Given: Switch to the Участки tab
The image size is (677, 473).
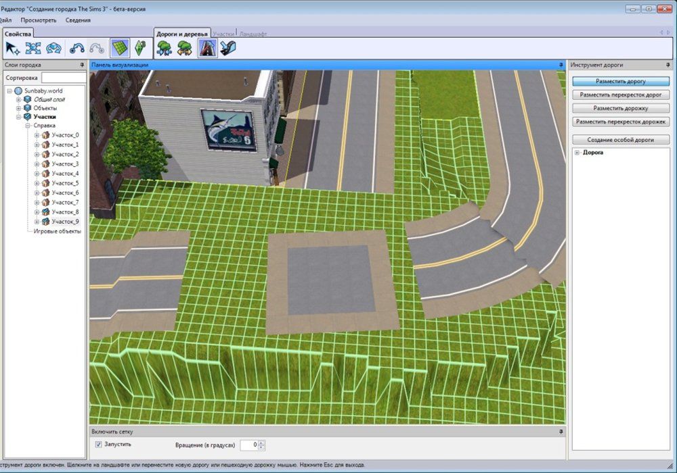Looking at the screenshot, I should pyautogui.click(x=225, y=33).
